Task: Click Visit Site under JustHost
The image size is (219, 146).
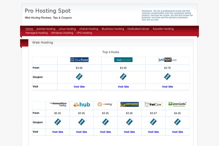Action: pyautogui.click(x=168, y=87)
